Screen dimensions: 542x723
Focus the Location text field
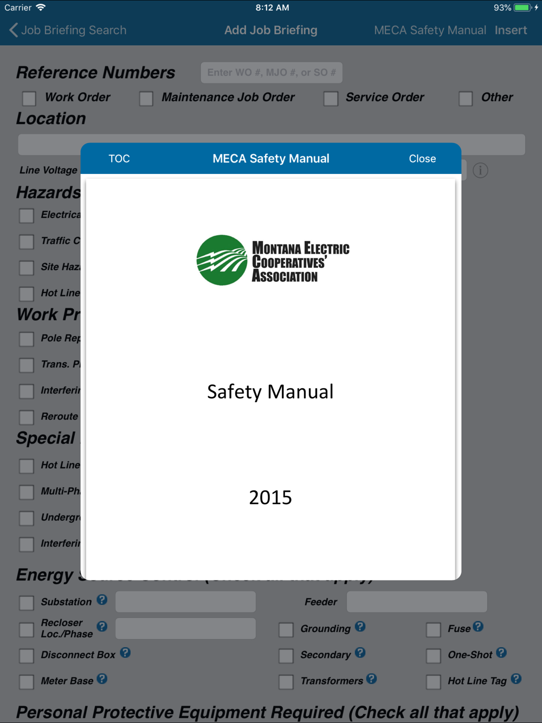click(272, 145)
